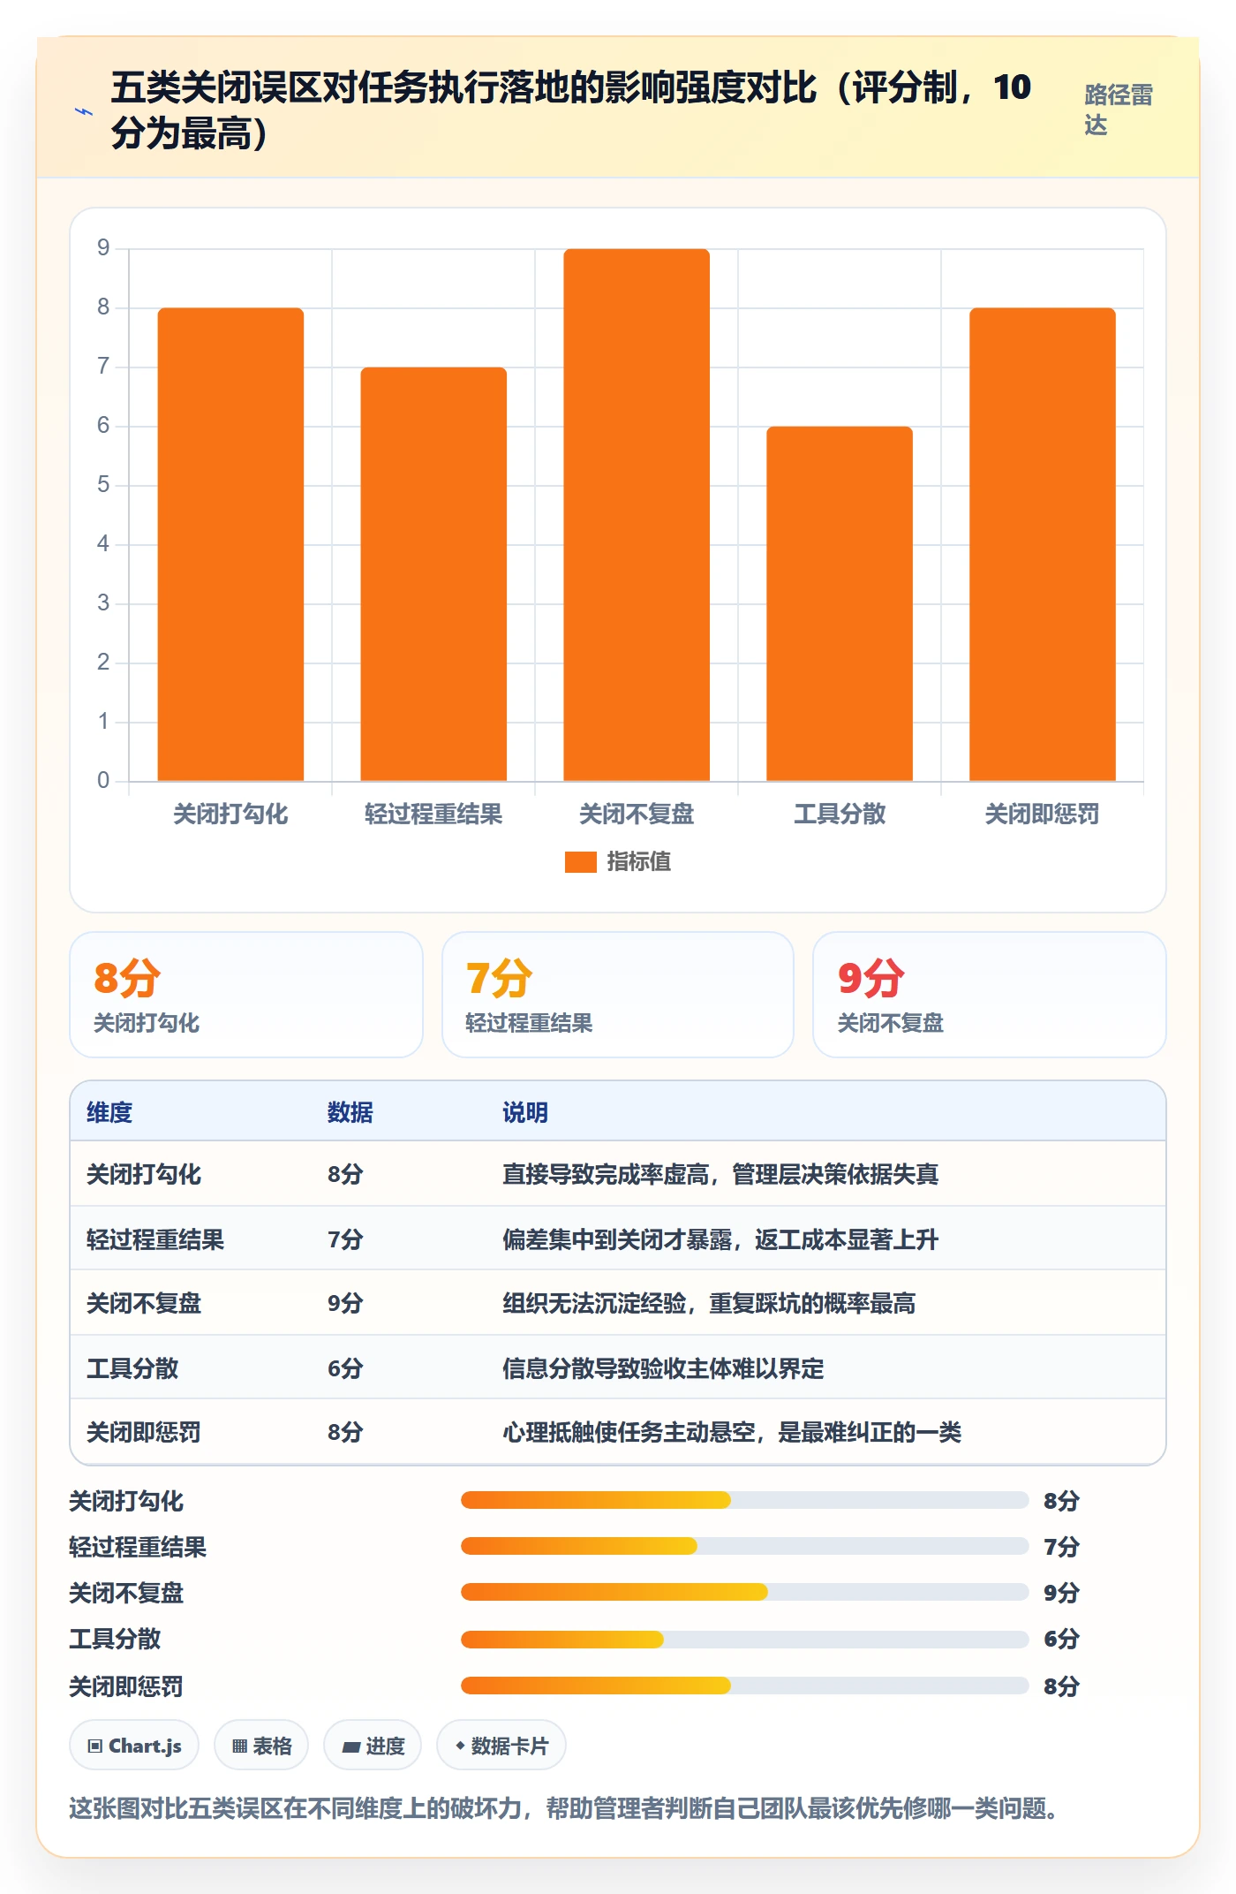The width and height of the screenshot is (1236, 1894).
Task: Click the 关闭打勾化 bar in the chart
Action: [230, 544]
